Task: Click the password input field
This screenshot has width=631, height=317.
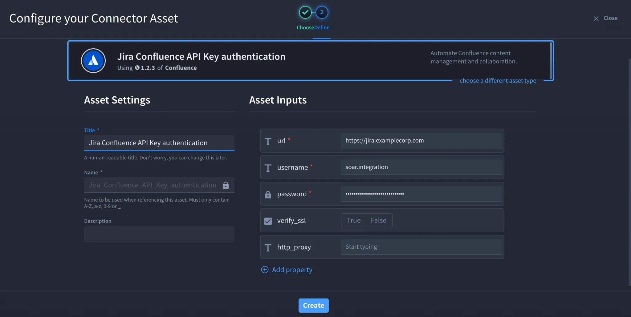Action: 421,194
